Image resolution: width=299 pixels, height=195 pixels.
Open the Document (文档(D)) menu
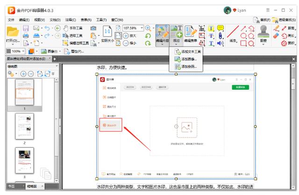(x=55, y=20)
